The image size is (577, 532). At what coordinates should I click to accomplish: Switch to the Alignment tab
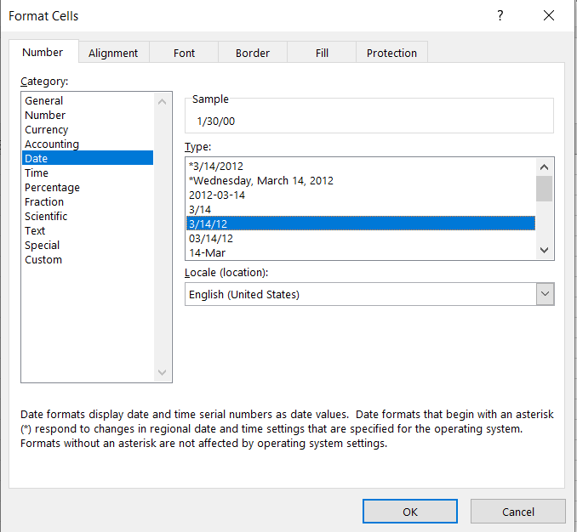[113, 53]
